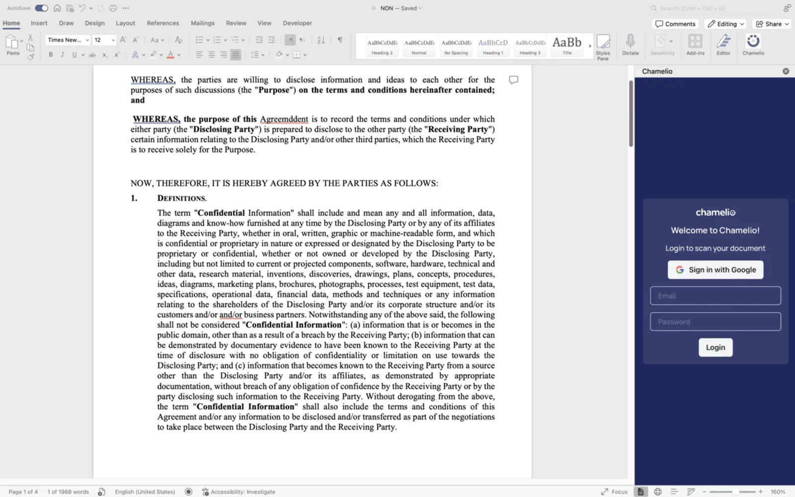795x497 pixels.
Task: Open the Developer tab
Action: pos(297,23)
